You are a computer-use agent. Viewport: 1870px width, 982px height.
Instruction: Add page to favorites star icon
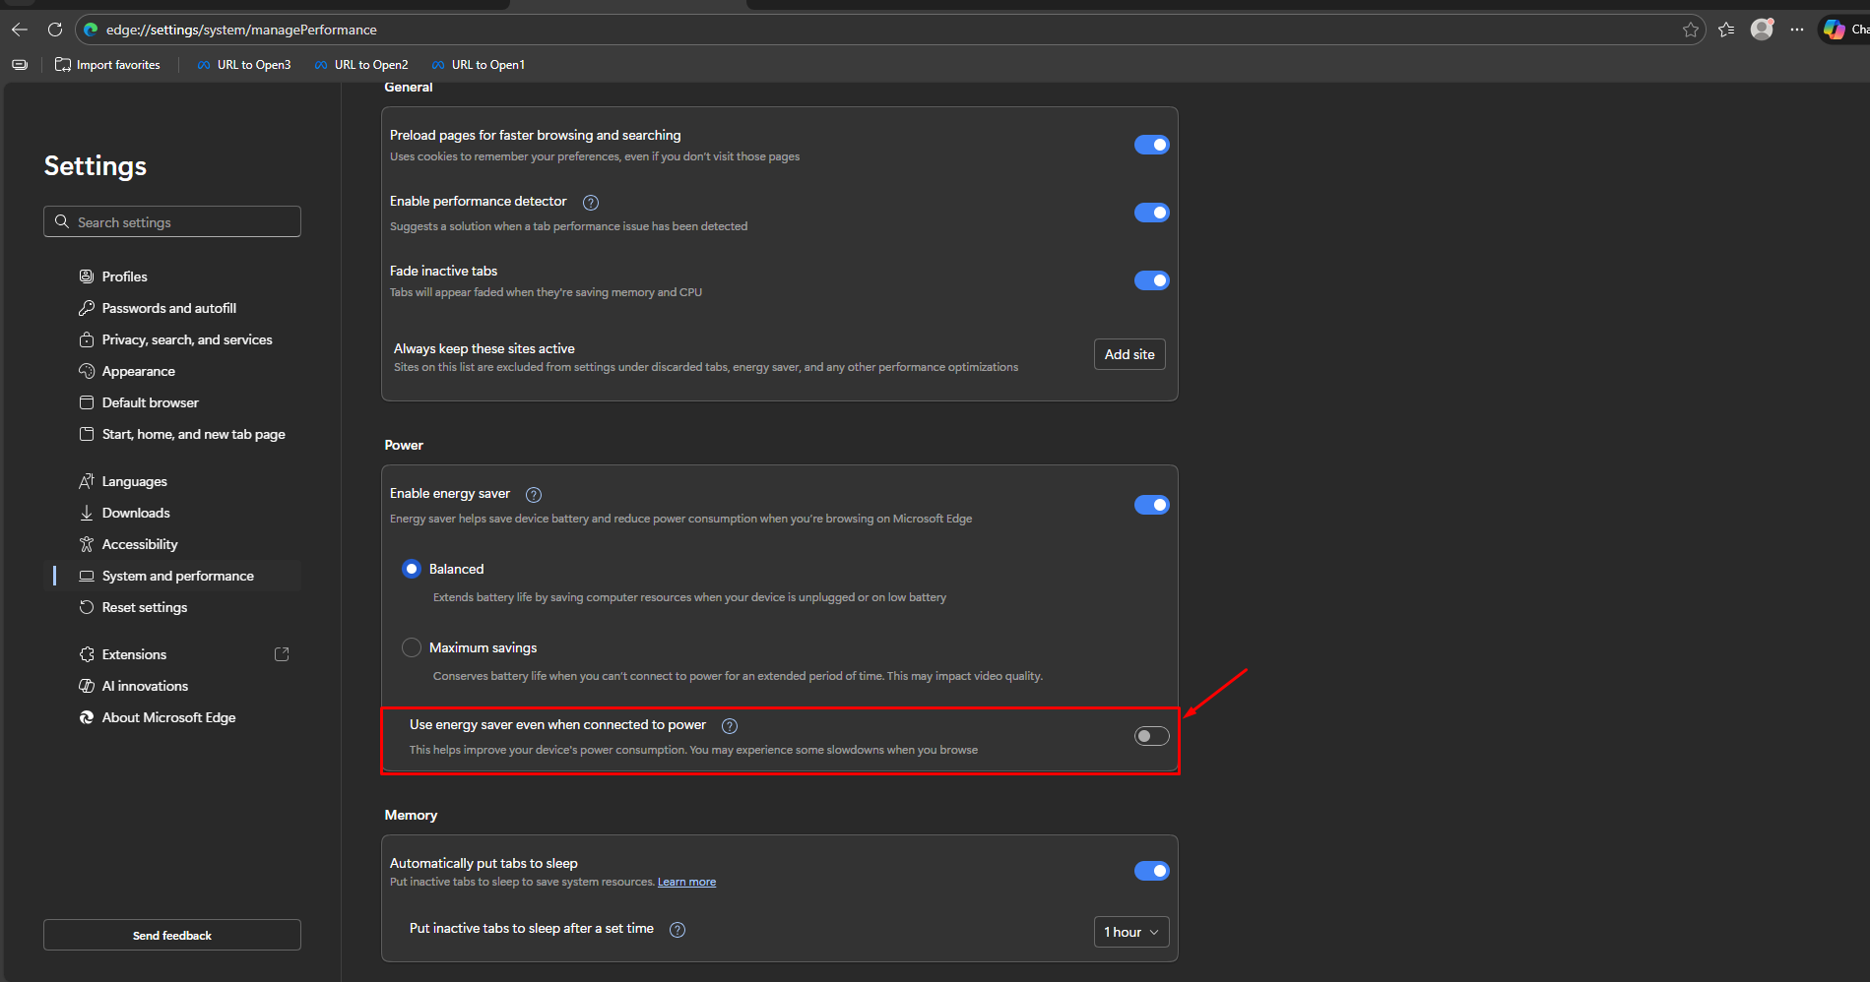coord(1690,30)
